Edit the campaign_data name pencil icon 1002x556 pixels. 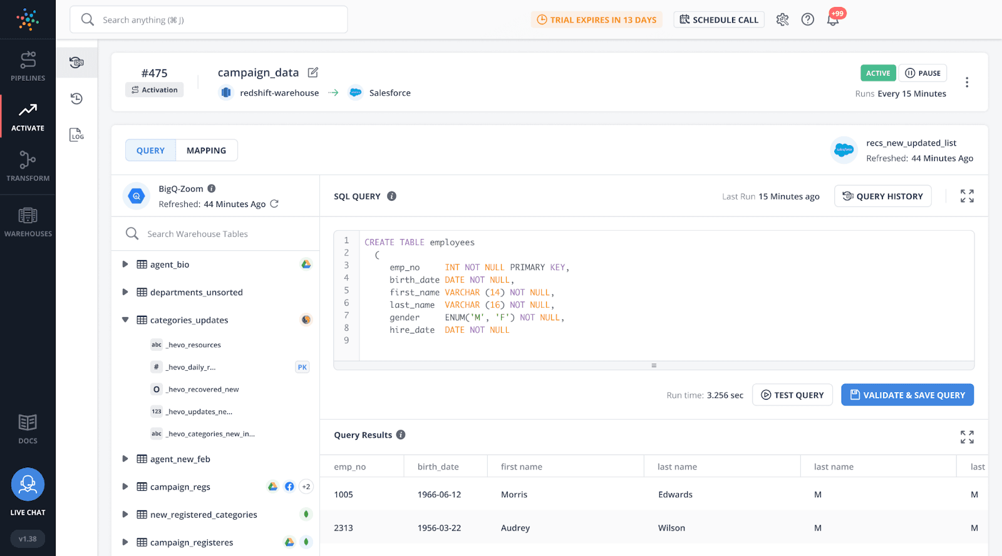pyautogui.click(x=313, y=73)
